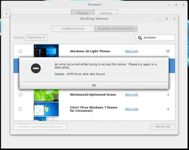Switch to Installed themes tab
This screenshot has height=150, width=189.
pos(73,29)
